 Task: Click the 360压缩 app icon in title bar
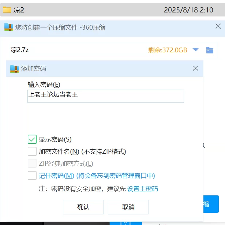[x=9, y=27]
